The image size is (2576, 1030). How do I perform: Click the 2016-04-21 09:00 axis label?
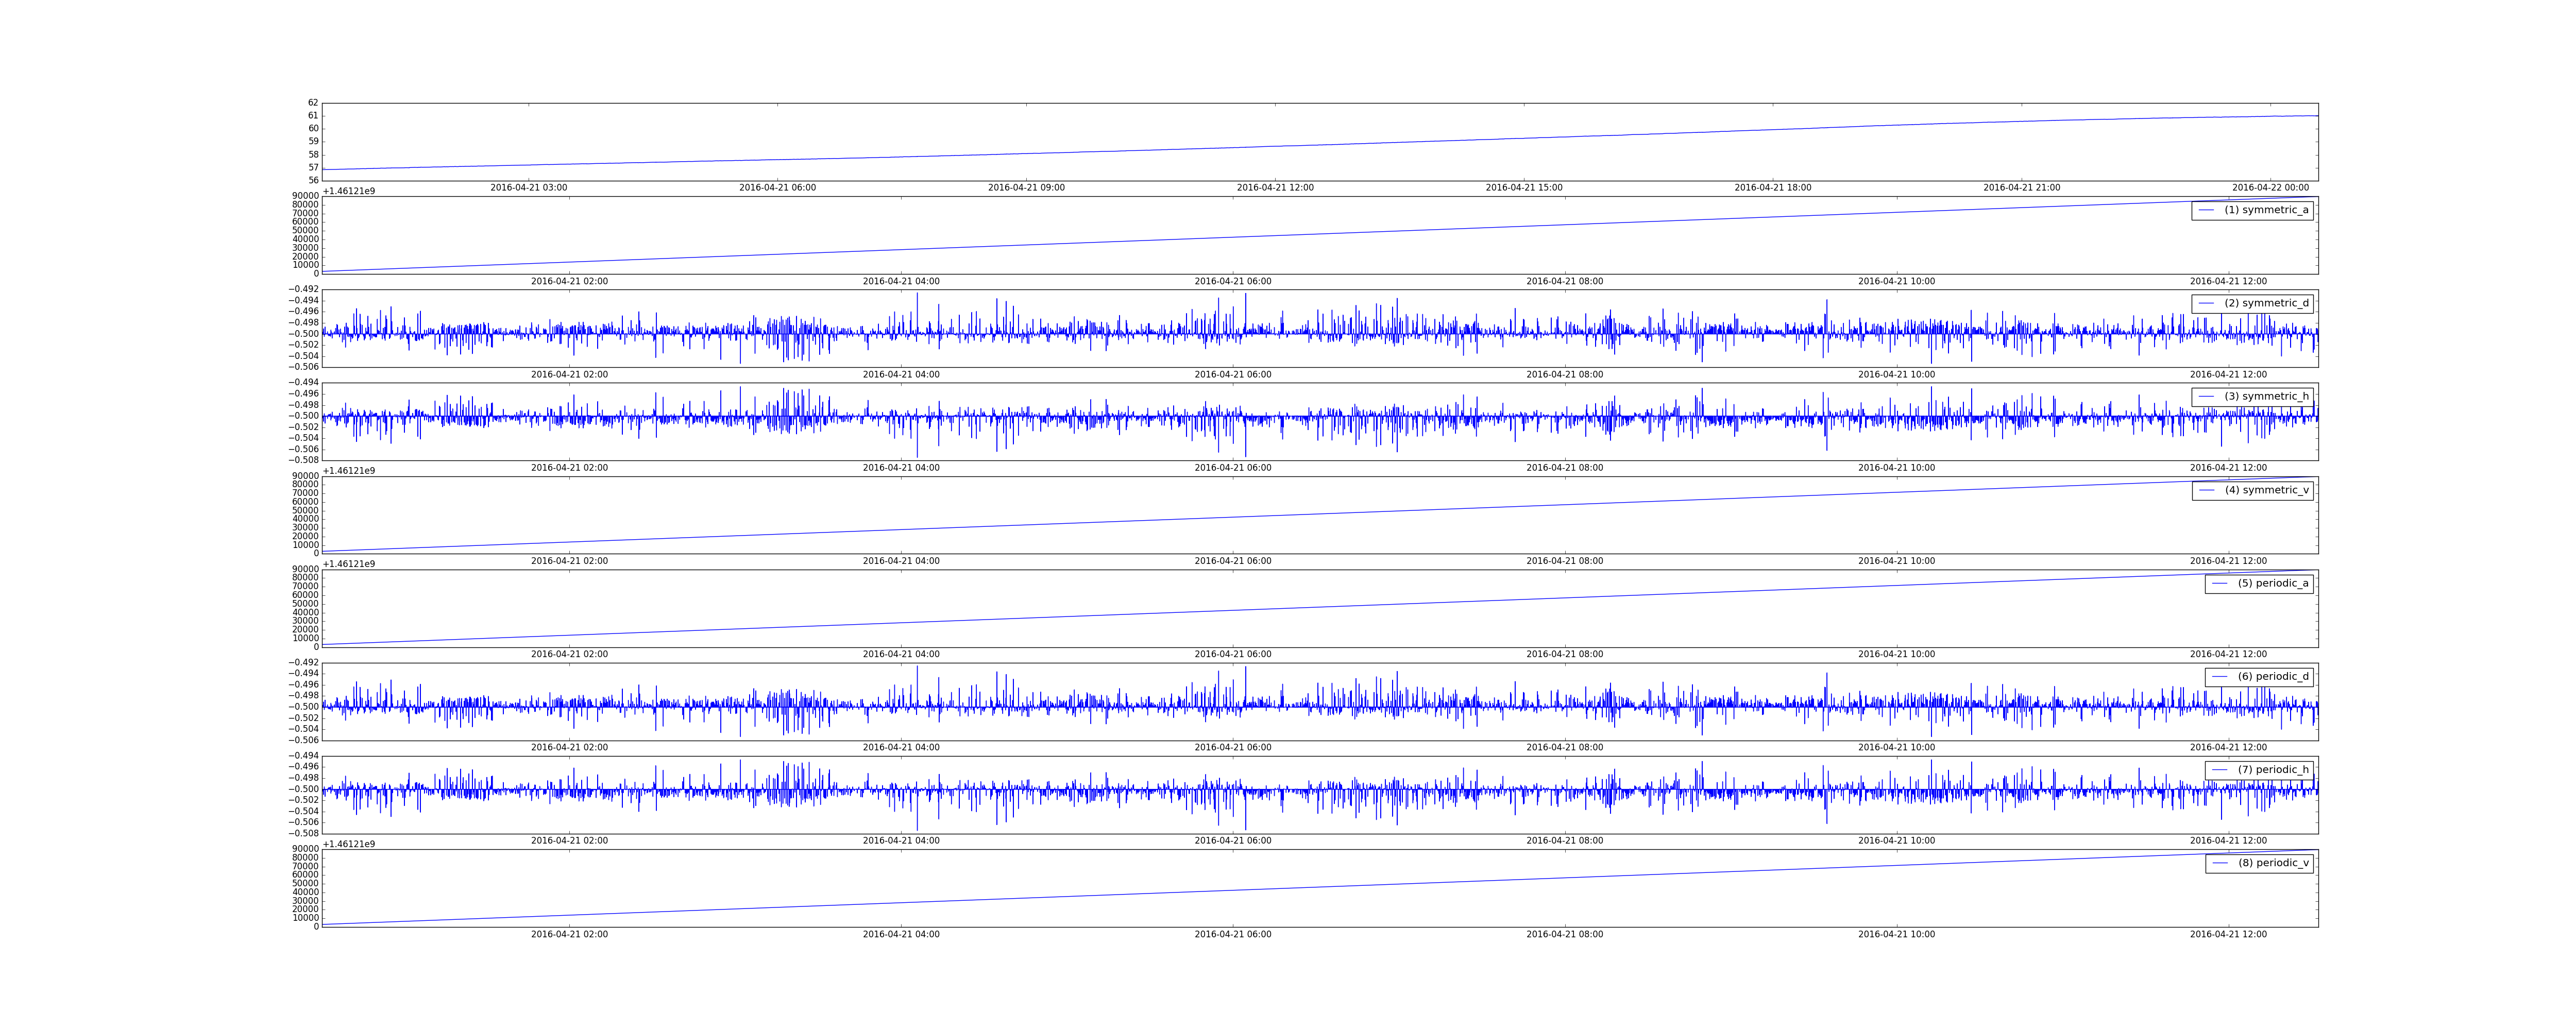(1026, 188)
